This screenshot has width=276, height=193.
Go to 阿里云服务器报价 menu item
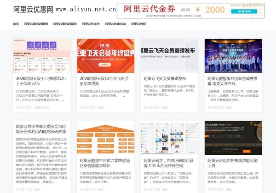65,24
